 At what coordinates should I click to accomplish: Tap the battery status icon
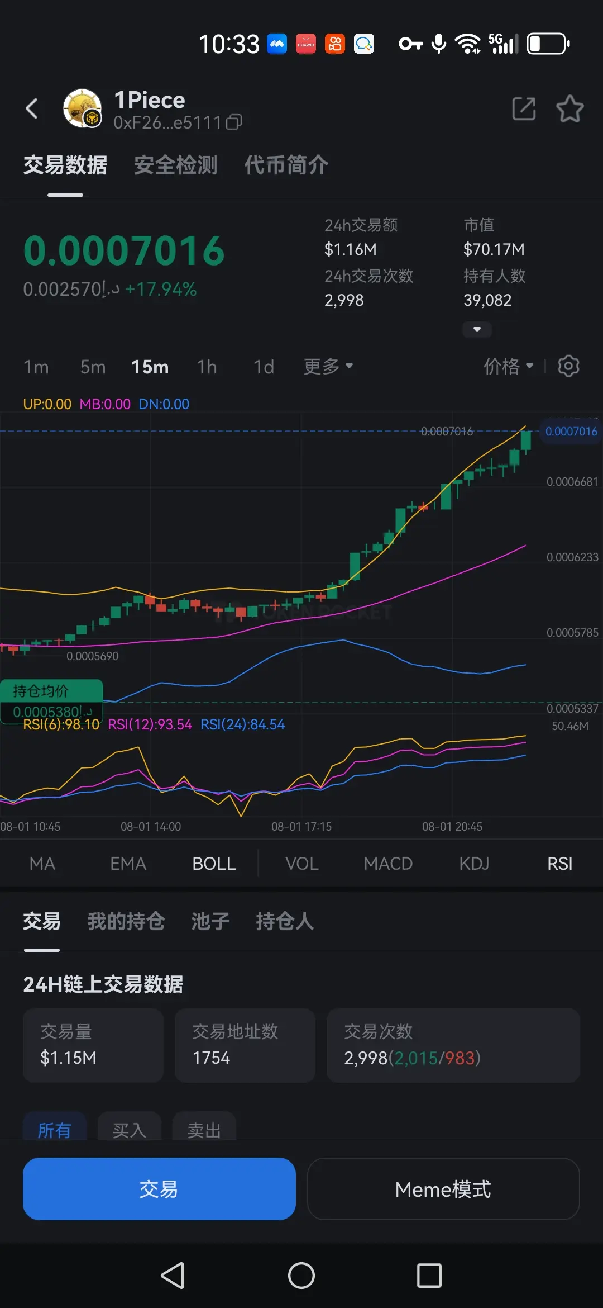(548, 44)
